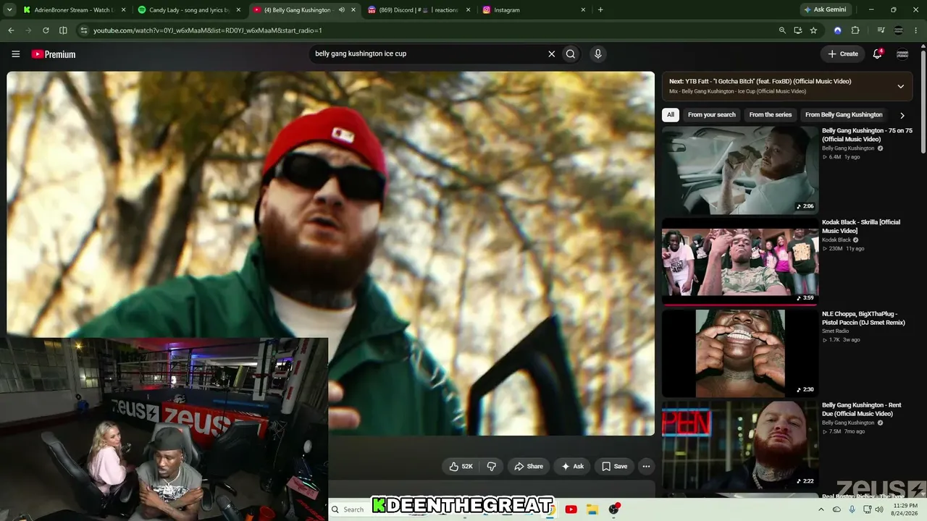This screenshot has width=927, height=521.
Task: Save video to playlist
Action: tap(614, 467)
